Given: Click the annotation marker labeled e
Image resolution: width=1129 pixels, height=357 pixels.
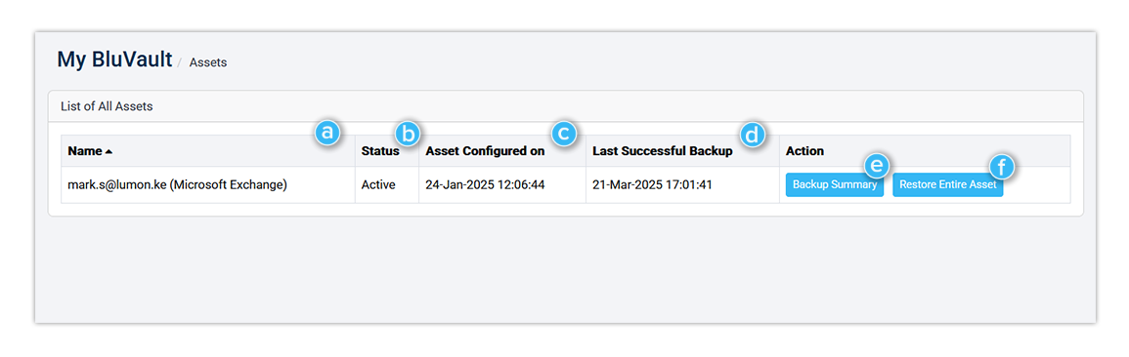Looking at the screenshot, I should point(876,167).
